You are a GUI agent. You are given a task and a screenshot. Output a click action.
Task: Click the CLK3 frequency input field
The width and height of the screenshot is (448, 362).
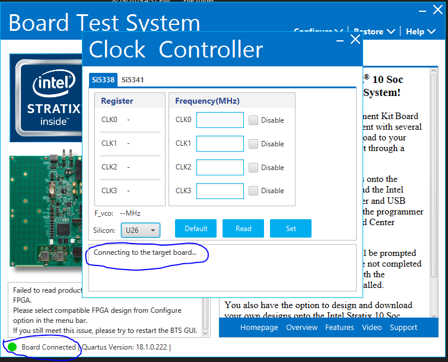click(x=220, y=191)
